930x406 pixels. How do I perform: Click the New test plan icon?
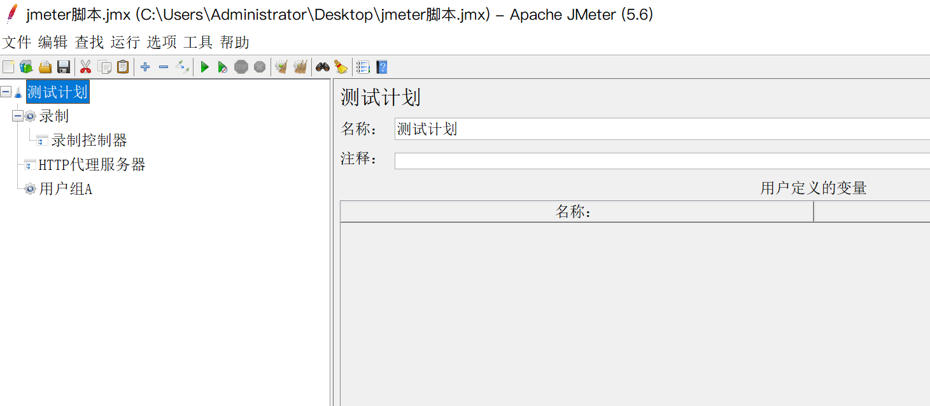[x=8, y=67]
